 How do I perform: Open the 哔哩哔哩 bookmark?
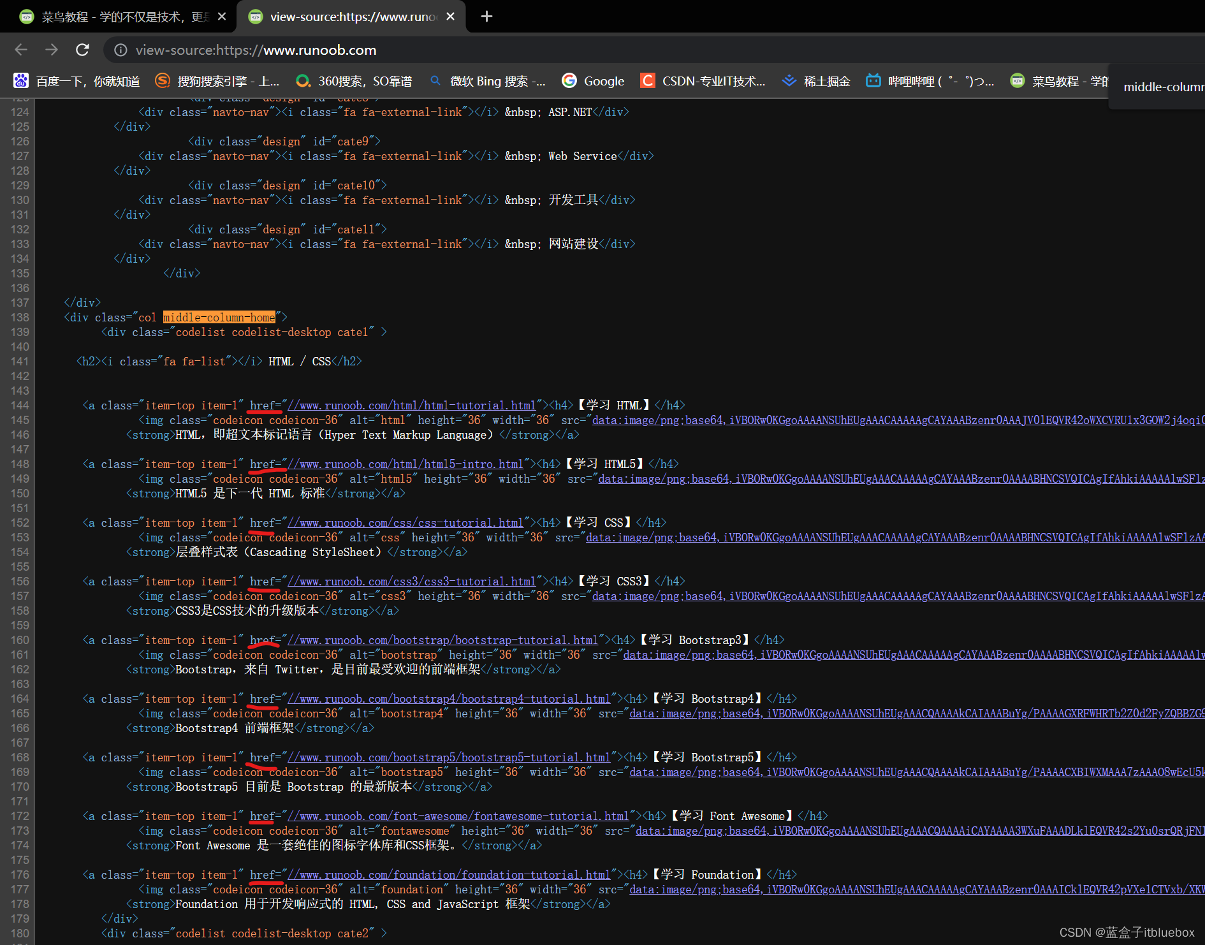930,81
